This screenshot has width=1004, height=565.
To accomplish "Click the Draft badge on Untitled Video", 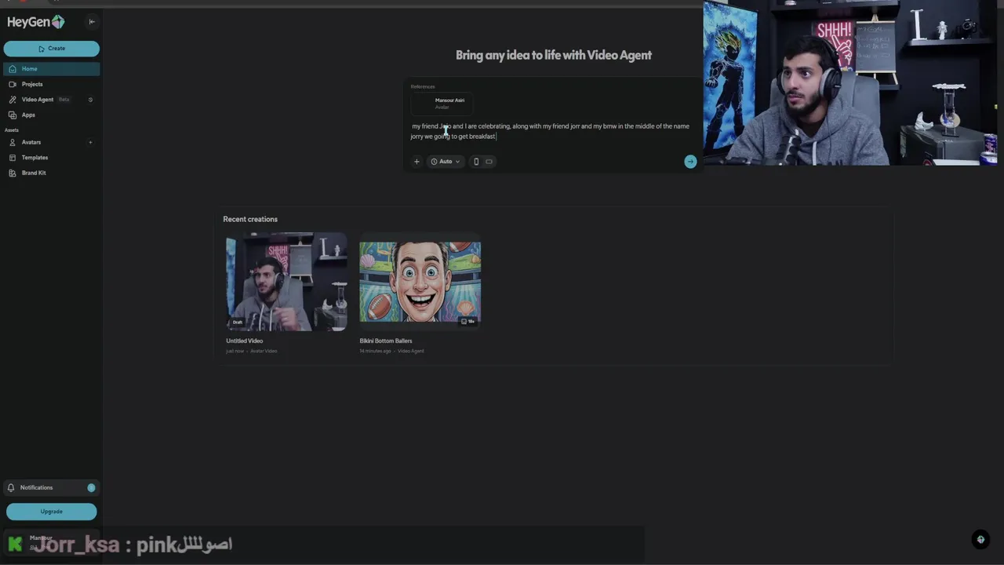I will [238, 322].
